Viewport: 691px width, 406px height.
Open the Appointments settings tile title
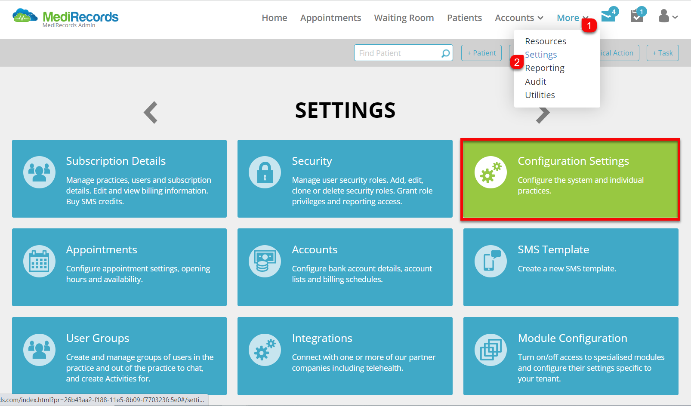click(x=102, y=250)
